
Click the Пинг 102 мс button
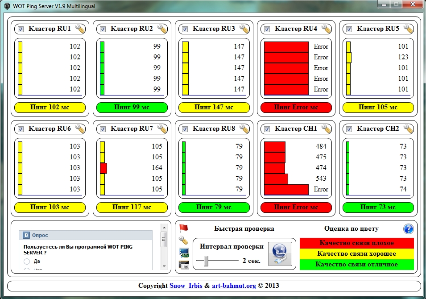[x=50, y=108]
